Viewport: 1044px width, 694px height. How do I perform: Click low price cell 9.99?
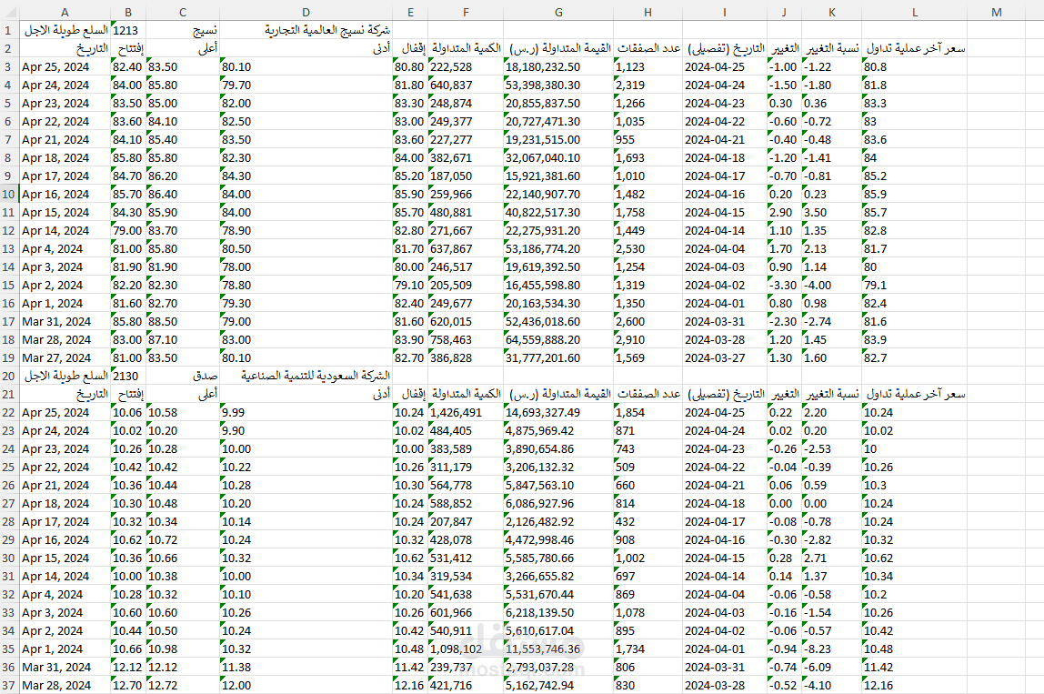pos(306,413)
